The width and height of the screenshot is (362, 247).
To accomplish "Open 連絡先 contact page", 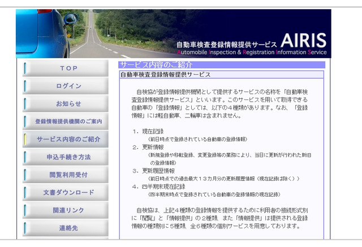I will (66, 228).
